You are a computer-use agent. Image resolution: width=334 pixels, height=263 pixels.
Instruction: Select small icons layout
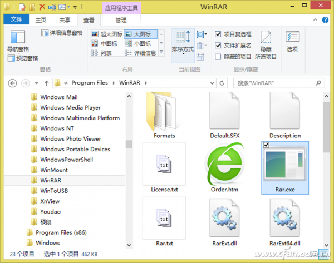(138, 43)
